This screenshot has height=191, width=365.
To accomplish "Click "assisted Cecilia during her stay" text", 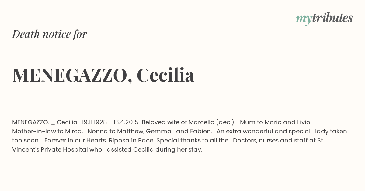I will point(155,149).
